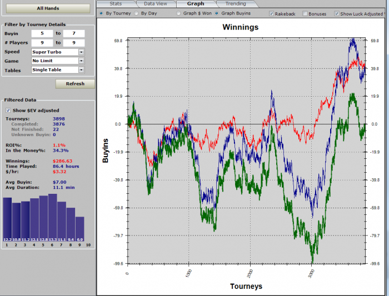Toggle Show Luck Adjusted checkbox
The image size is (389, 296).
337,14
